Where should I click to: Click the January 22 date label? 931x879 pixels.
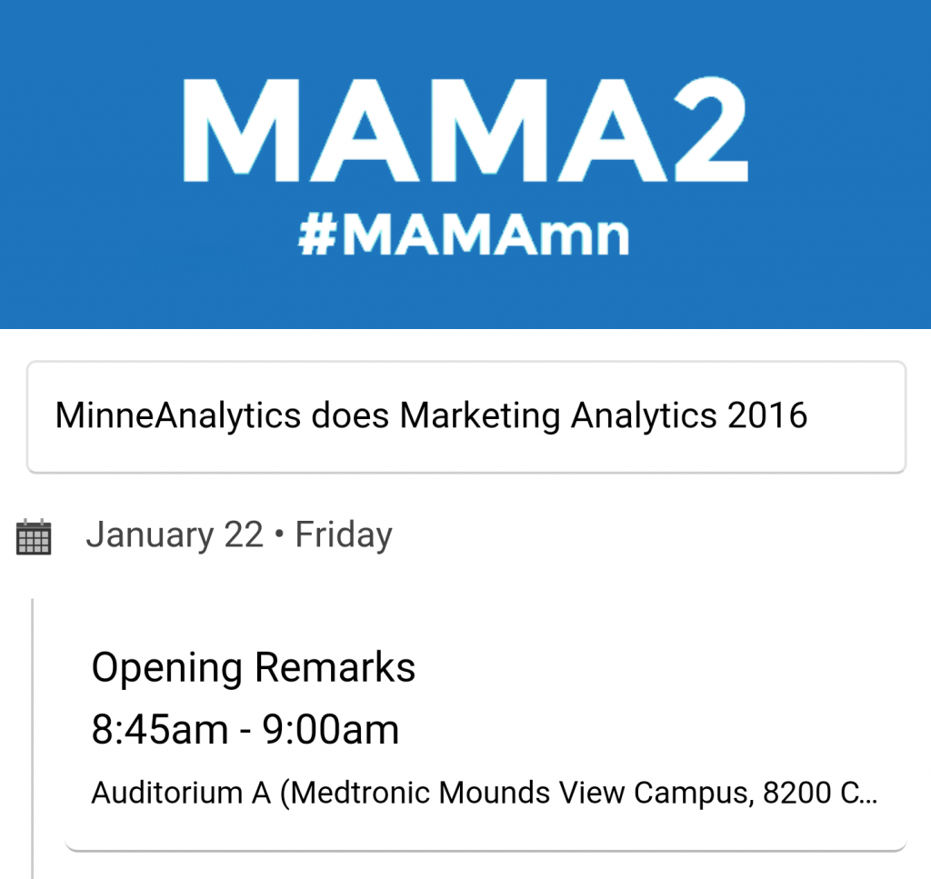point(175,534)
